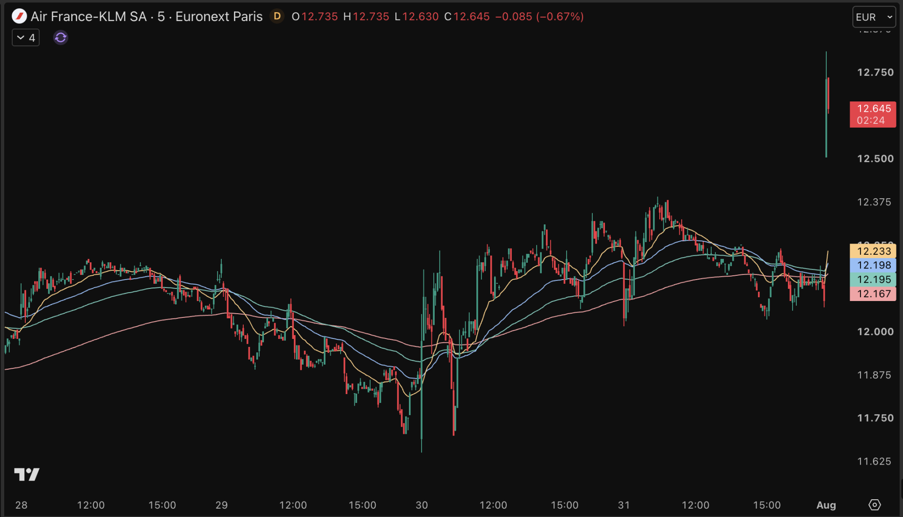The height and width of the screenshot is (517, 903).
Task: Click the 12.375 price axis label
Action: point(874,202)
